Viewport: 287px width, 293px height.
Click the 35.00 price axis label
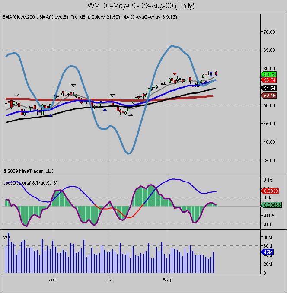pyautogui.click(x=269, y=161)
